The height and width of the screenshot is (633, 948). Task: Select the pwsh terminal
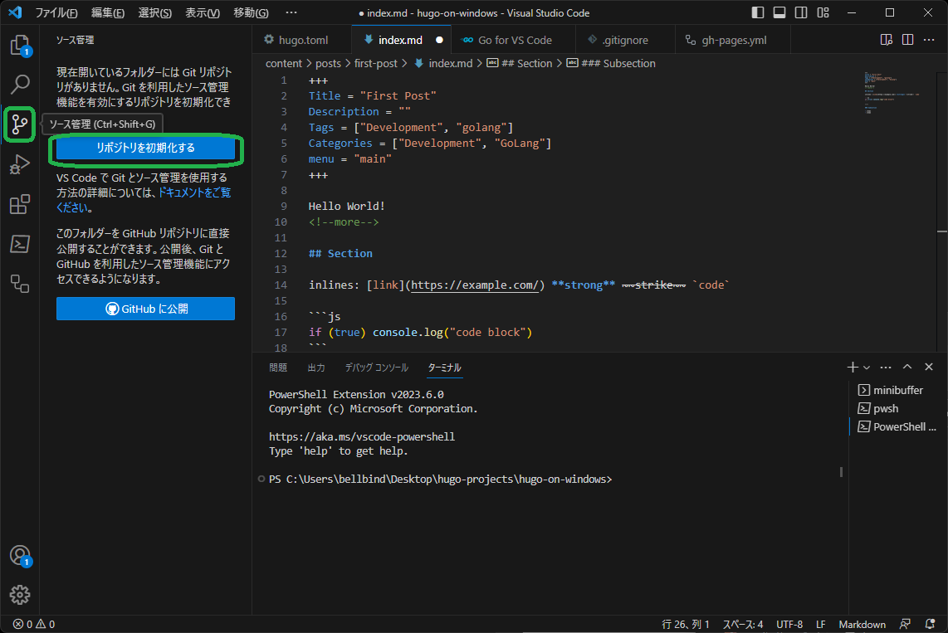pyautogui.click(x=897, y=408)
